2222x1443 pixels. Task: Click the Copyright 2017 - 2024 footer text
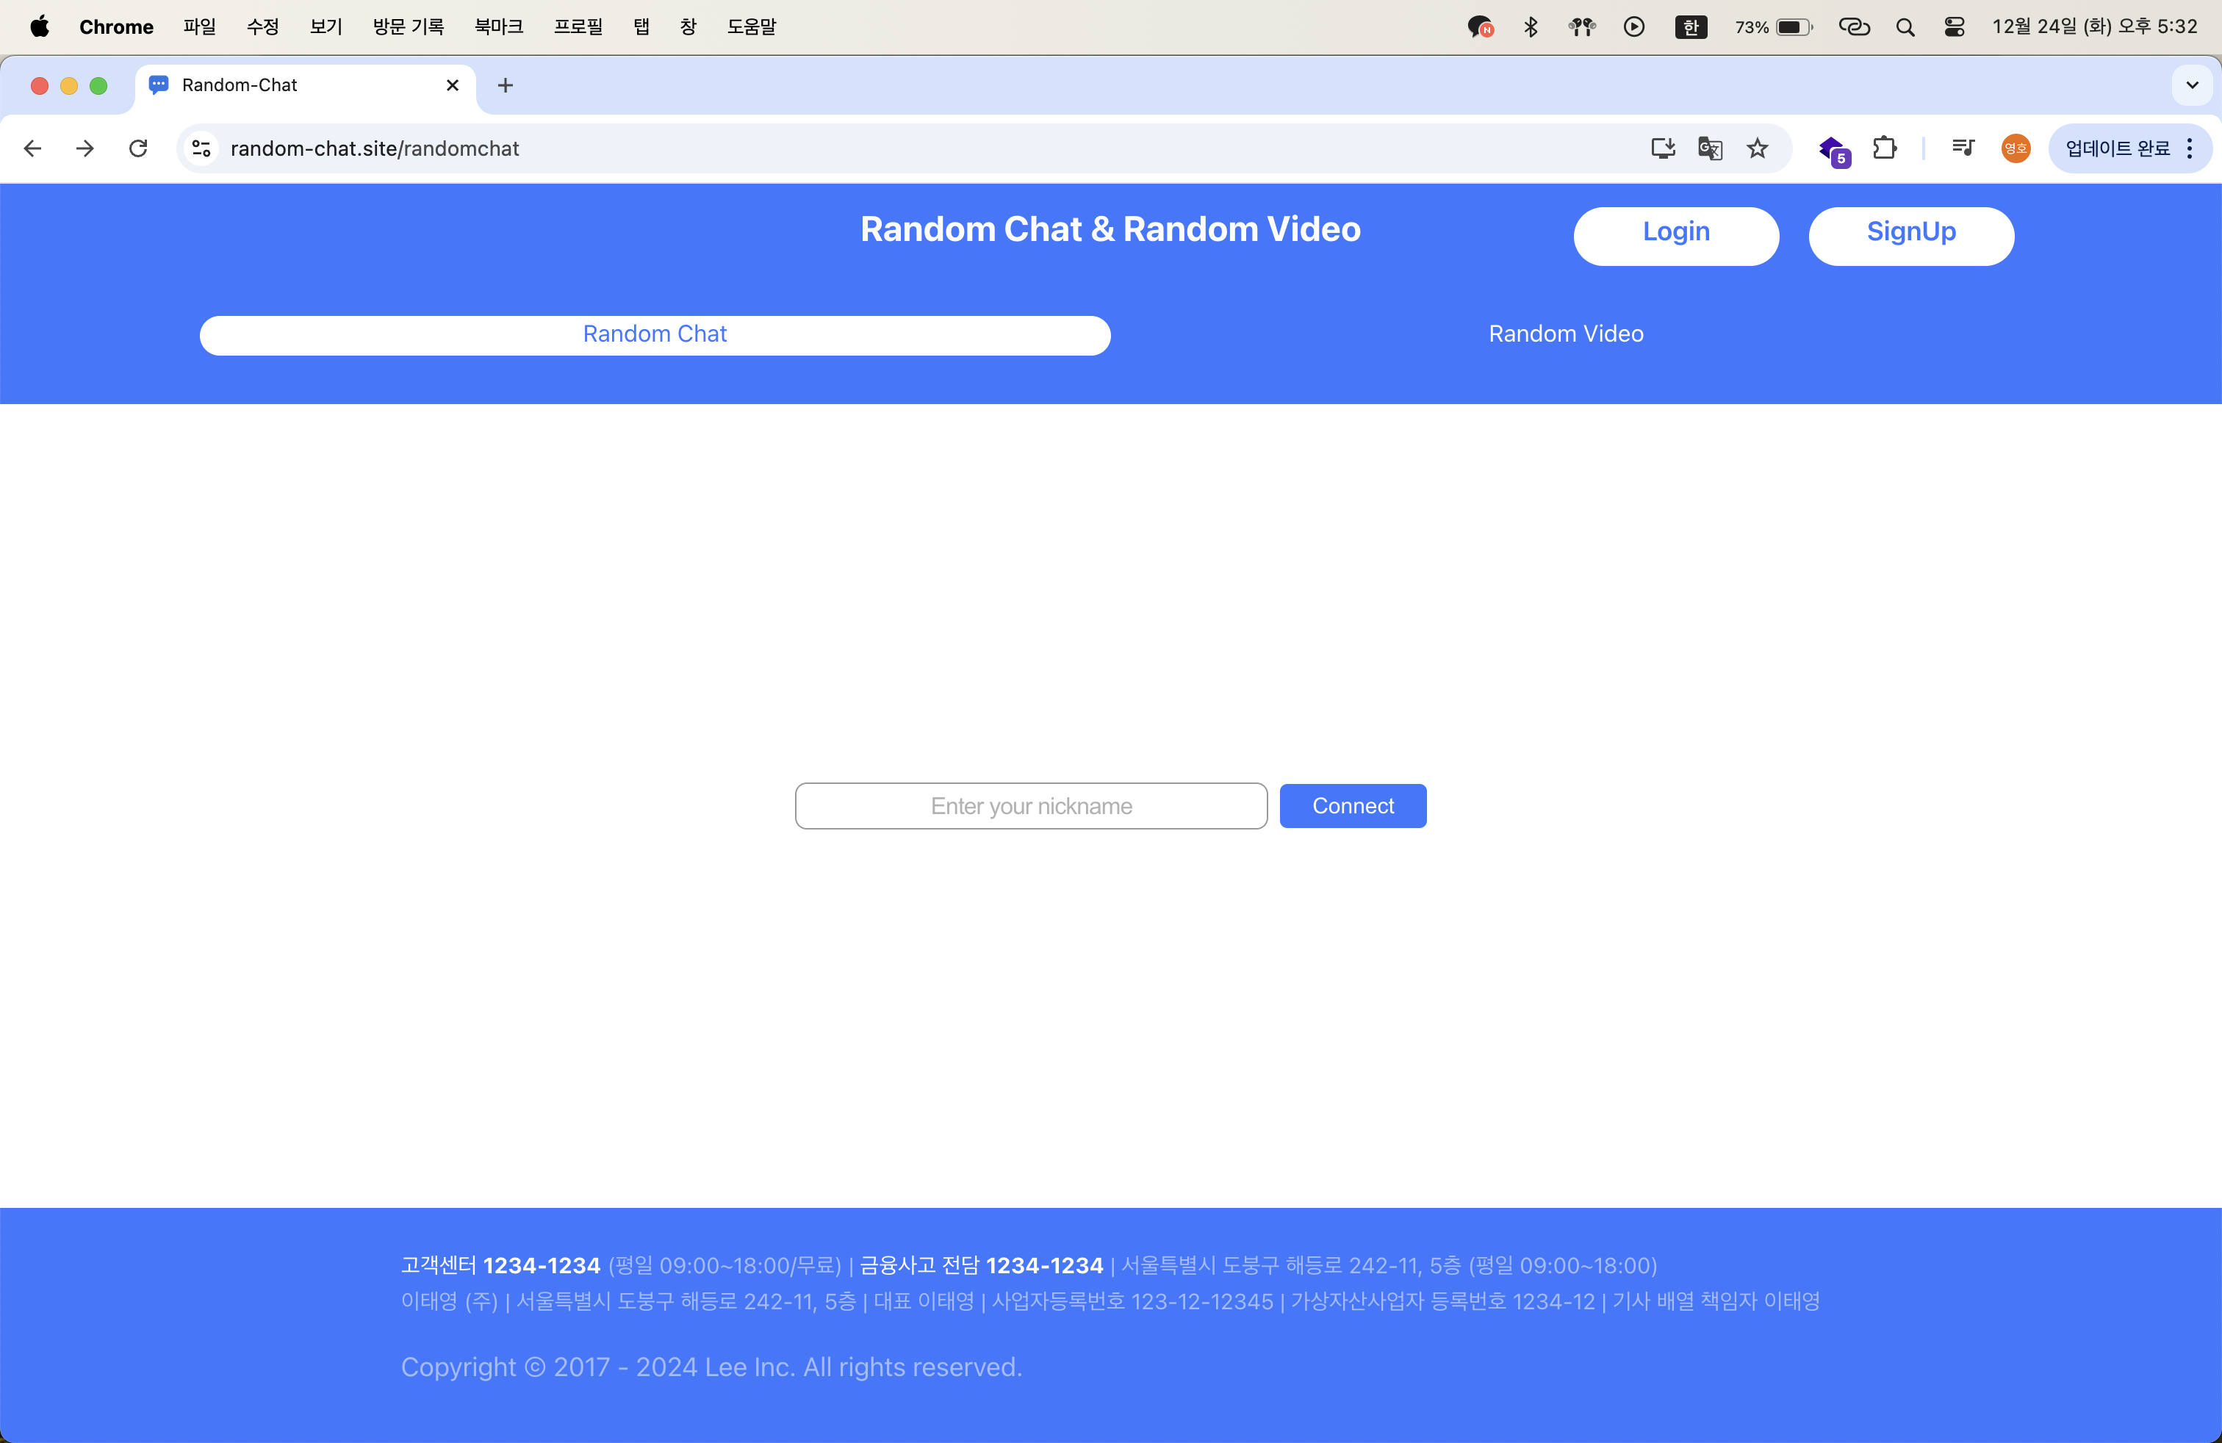pos(711,1367)
